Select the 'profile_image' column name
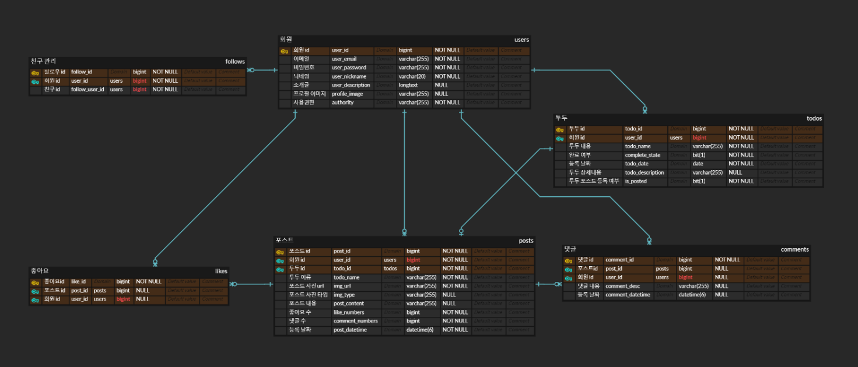This screenshot has width=858, height=367. tap(348, 94)
